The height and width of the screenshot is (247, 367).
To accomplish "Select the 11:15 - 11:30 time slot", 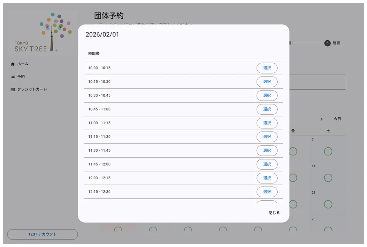I will point(267,137).
